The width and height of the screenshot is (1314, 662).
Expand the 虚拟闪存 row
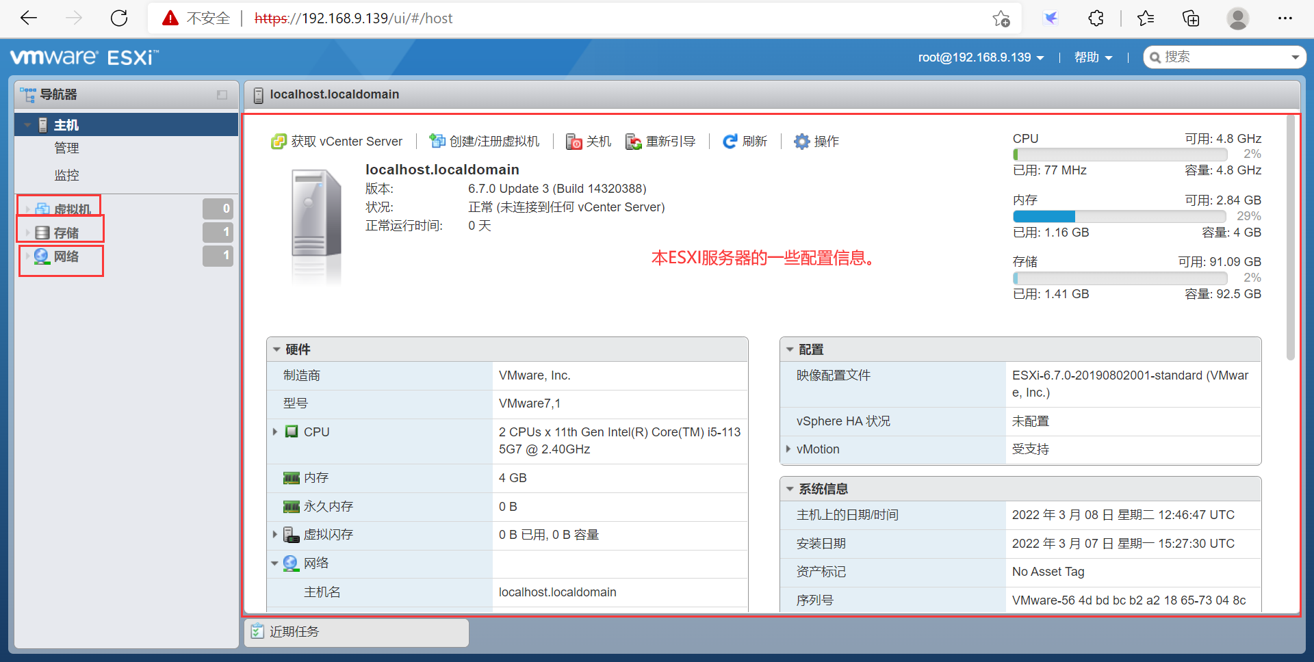(275, 535)
